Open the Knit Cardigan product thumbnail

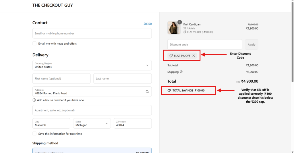pos(174,28)
